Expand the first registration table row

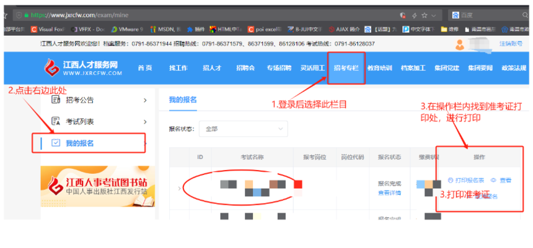(x=180, y=188)
